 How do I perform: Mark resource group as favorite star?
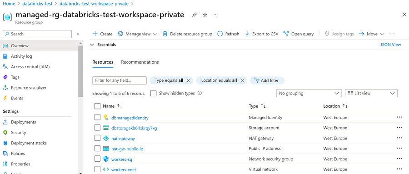[205, 15]
